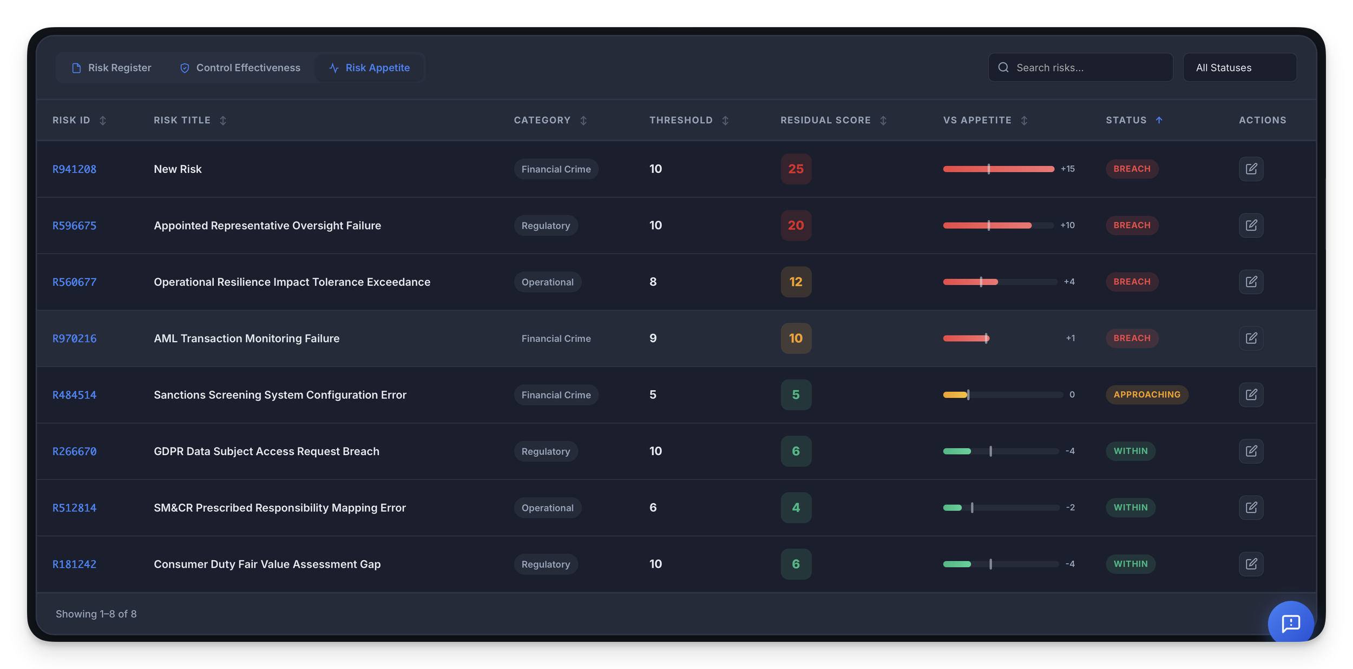This screenshot has height=669, width=1353.
Task: Click edit icon on Sanctions Screening row
Action: [x=1251, y=395]
